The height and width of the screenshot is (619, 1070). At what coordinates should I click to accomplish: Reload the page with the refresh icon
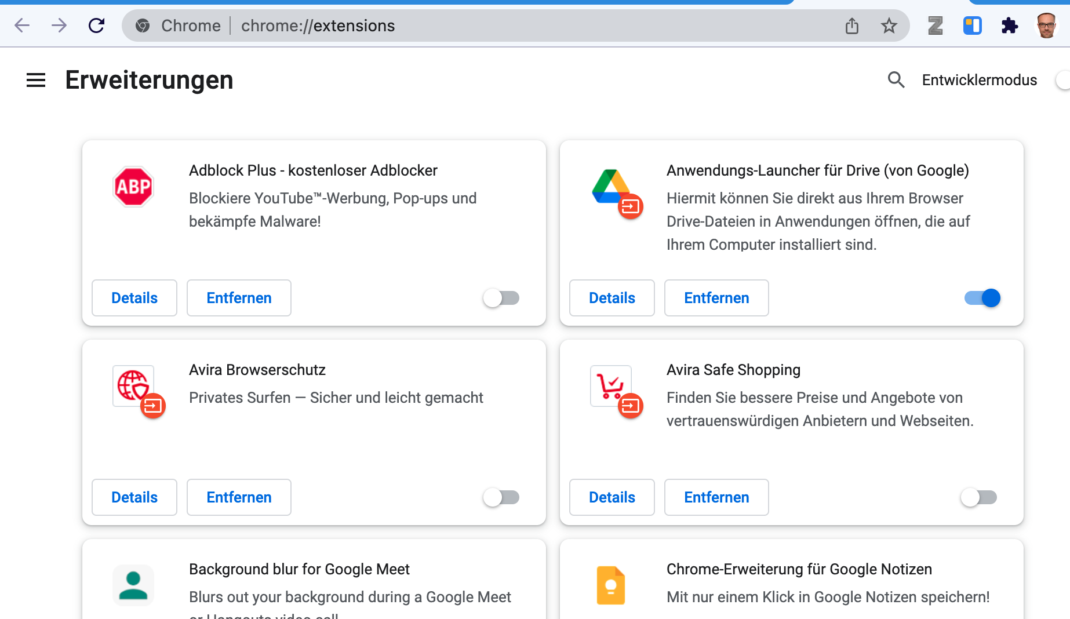(96, 26)
